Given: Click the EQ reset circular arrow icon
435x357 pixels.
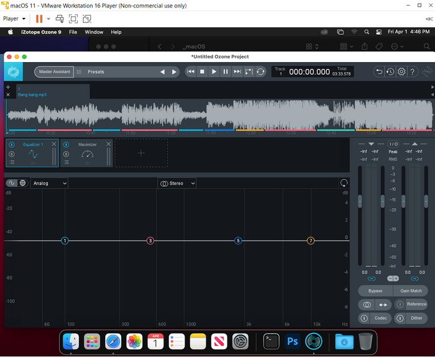Looking at the screenshot, I should 344,183.
